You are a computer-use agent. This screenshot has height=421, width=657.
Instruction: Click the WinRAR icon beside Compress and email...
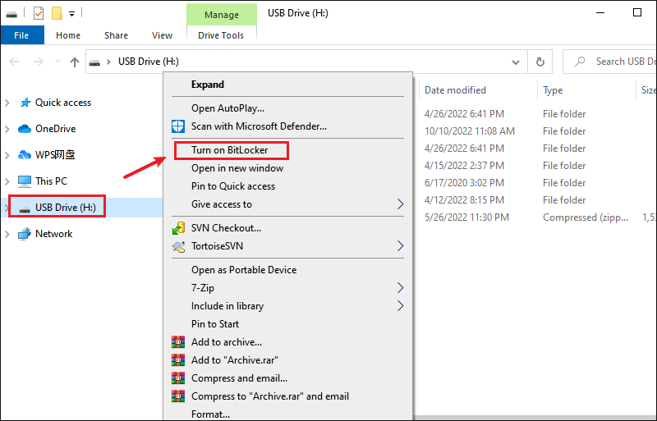(x=178, y=378)
